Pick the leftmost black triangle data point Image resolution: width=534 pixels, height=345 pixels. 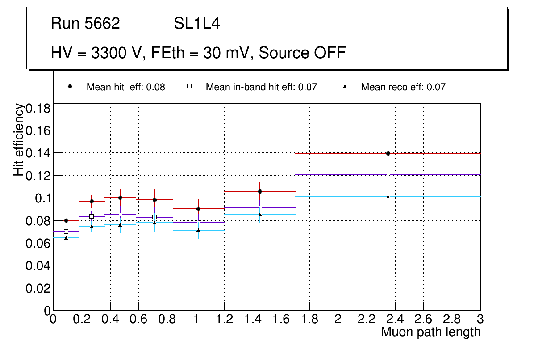tap(66, 238)
